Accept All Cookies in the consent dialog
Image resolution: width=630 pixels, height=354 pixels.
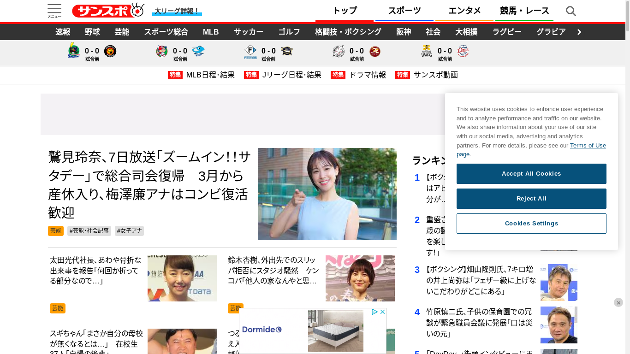pyautogui.click(x=531, y=174)
